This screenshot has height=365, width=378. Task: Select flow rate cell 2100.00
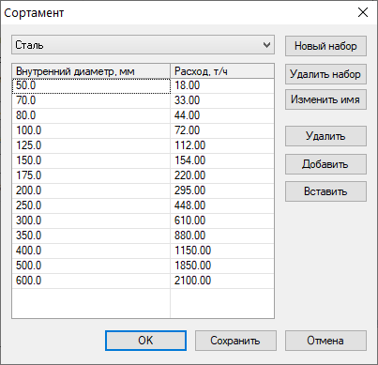[x=222, y=281]
